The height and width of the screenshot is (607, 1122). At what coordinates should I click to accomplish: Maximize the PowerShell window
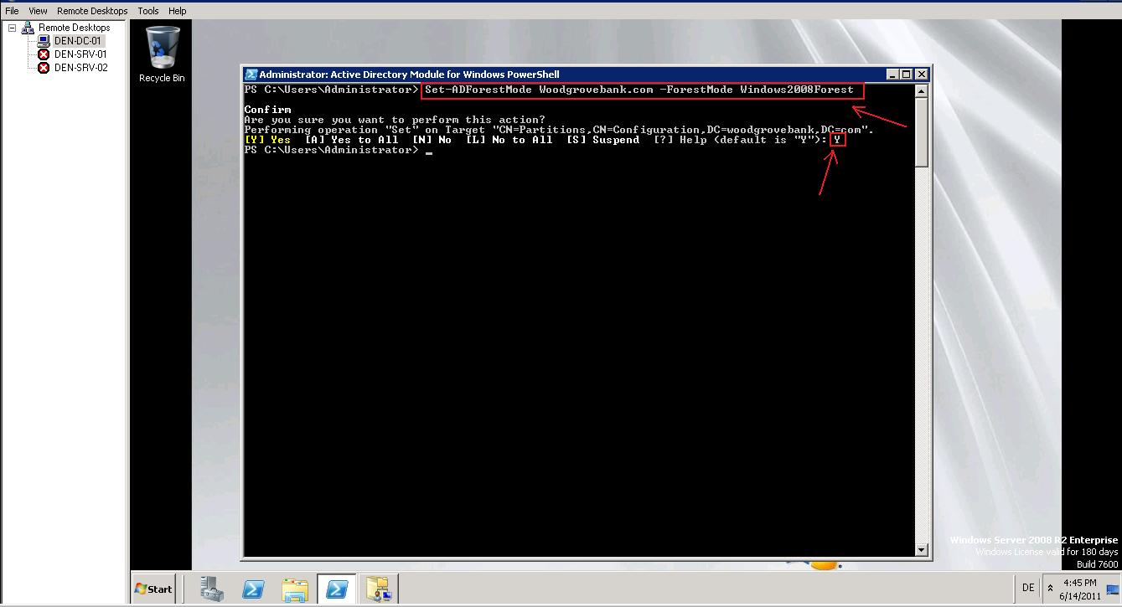click(907, 75)
